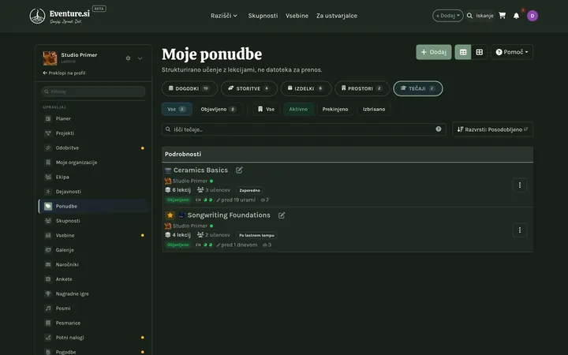The width and height of the screenshot is (568, 355).
Task: Click the Iskanje search button
Action: pyautogui.click(x=480, y=16)
